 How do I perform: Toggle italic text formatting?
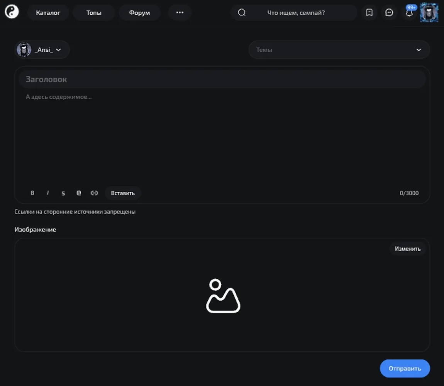pos(48,193)
